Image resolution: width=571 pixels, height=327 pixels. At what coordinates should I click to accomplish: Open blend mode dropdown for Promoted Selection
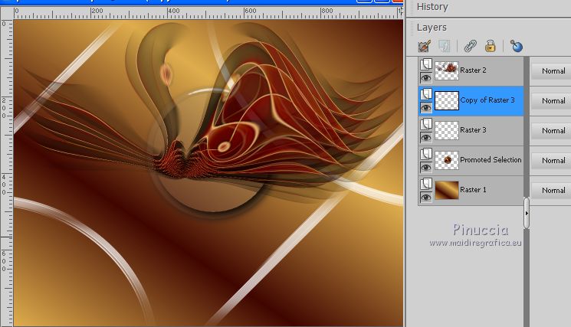552,160
